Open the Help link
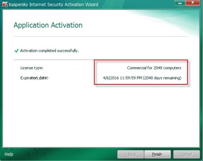 point(9,154)
